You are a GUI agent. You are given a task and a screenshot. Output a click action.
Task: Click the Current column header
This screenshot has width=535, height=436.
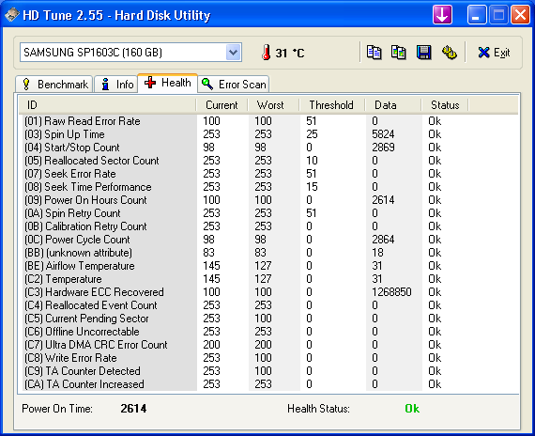tap(222, 105)
